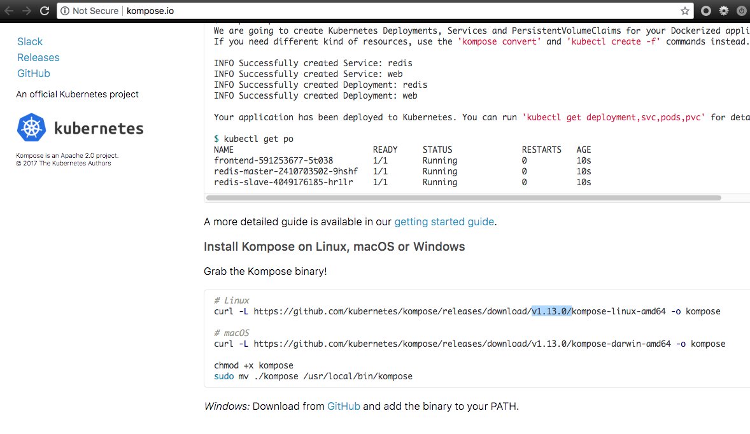
Task: Bookmark this page with the star icon
Action: 685,11
